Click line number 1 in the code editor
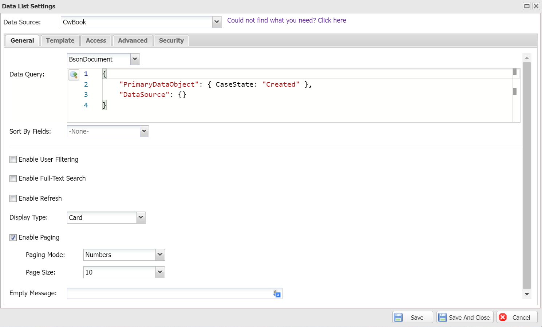 coord(86,74)
